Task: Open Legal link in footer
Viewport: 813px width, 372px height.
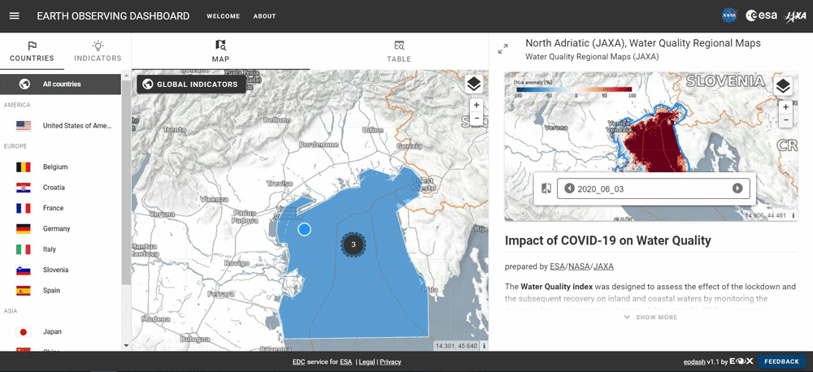Action: [x=367, y=362]
